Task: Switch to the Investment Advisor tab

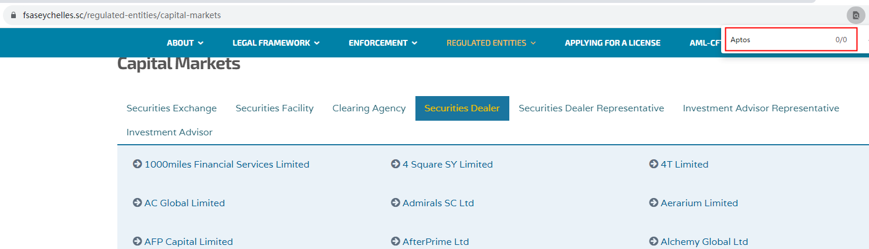Action: (170, 132)
